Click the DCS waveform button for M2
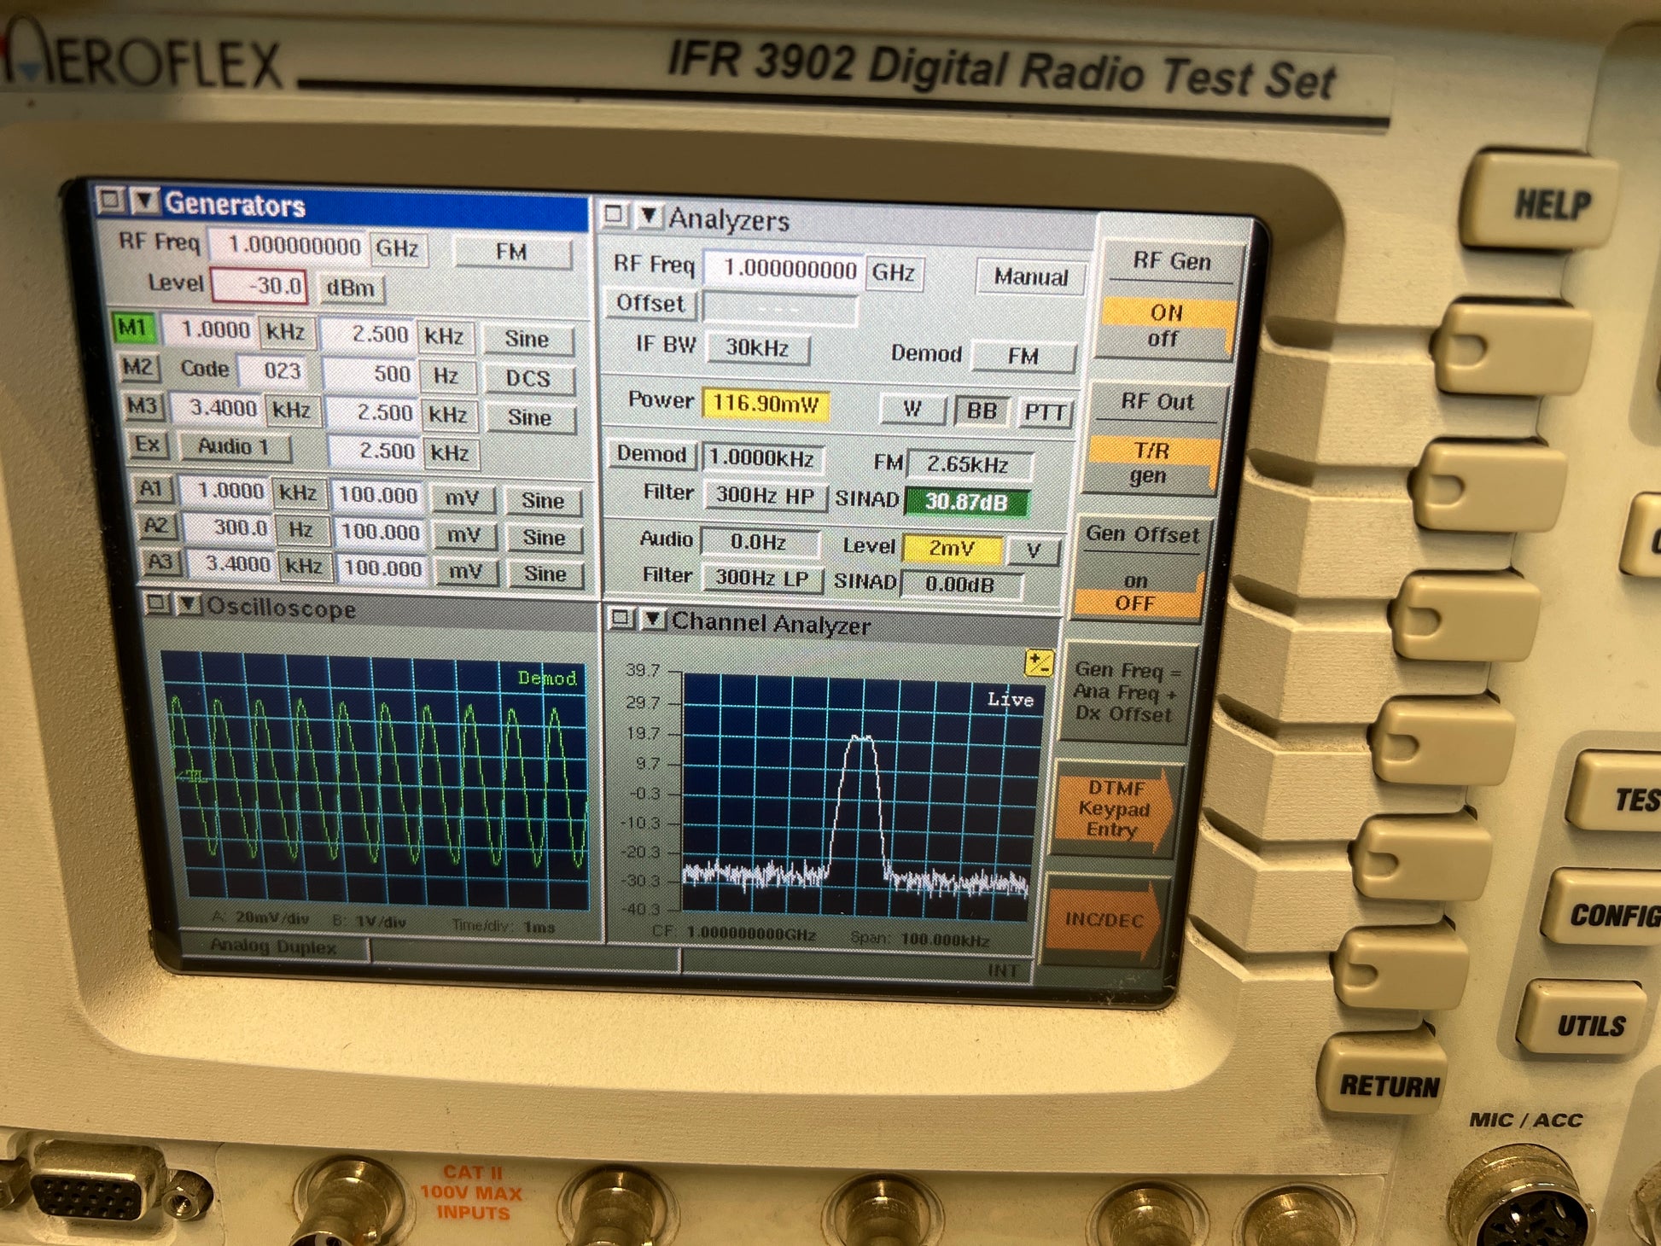1661x1246 pixels. click(528, 378)
